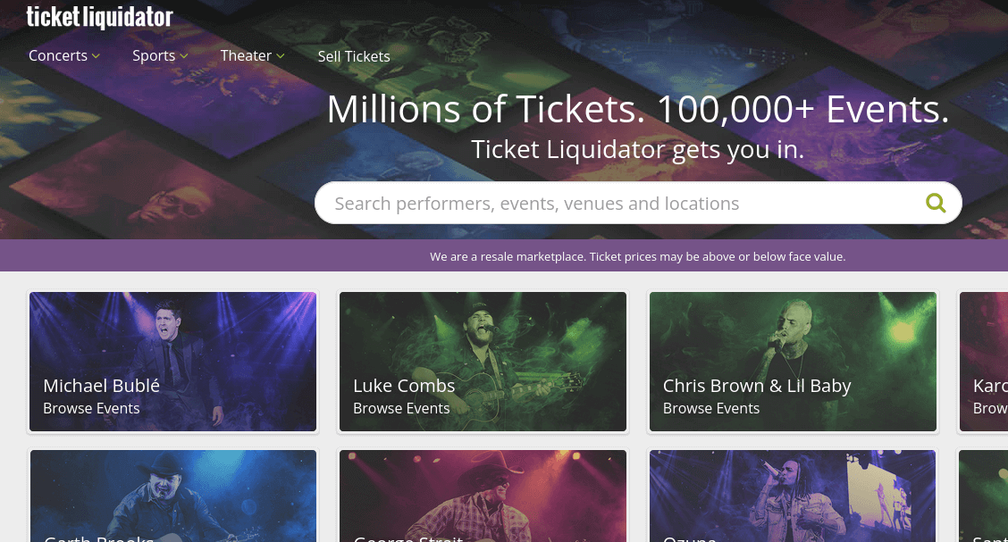
Task: Expand the Sports dropdown menu
Action: point(160,55)
